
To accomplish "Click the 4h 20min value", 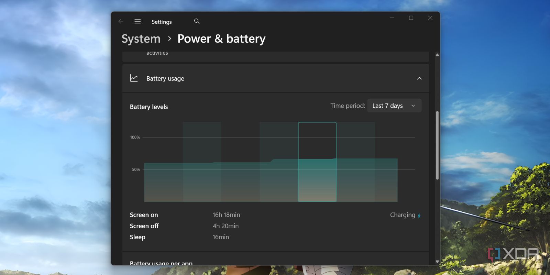I will (x=225, y=226).
